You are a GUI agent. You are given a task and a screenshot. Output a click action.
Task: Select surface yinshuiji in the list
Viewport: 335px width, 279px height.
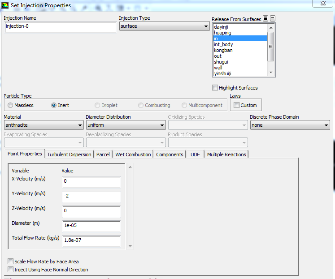[x=240, y=73]
